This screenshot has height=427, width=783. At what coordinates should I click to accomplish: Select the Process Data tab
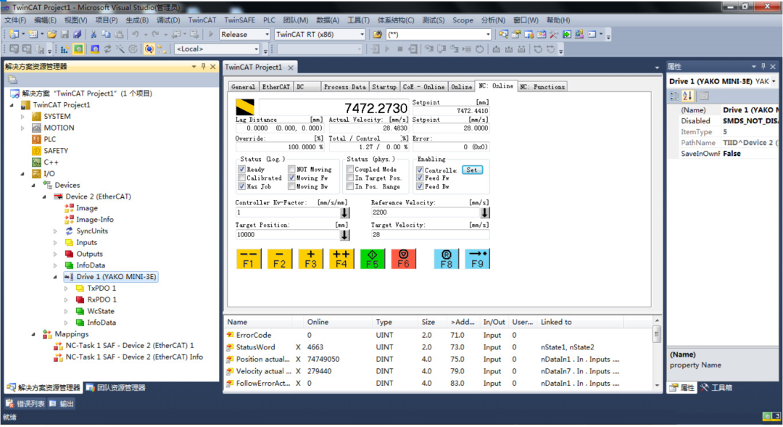[x=345, y=87]
